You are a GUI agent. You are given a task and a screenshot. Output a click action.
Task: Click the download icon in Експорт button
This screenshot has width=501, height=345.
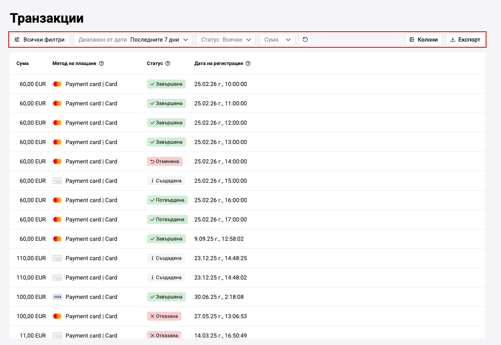453,40
